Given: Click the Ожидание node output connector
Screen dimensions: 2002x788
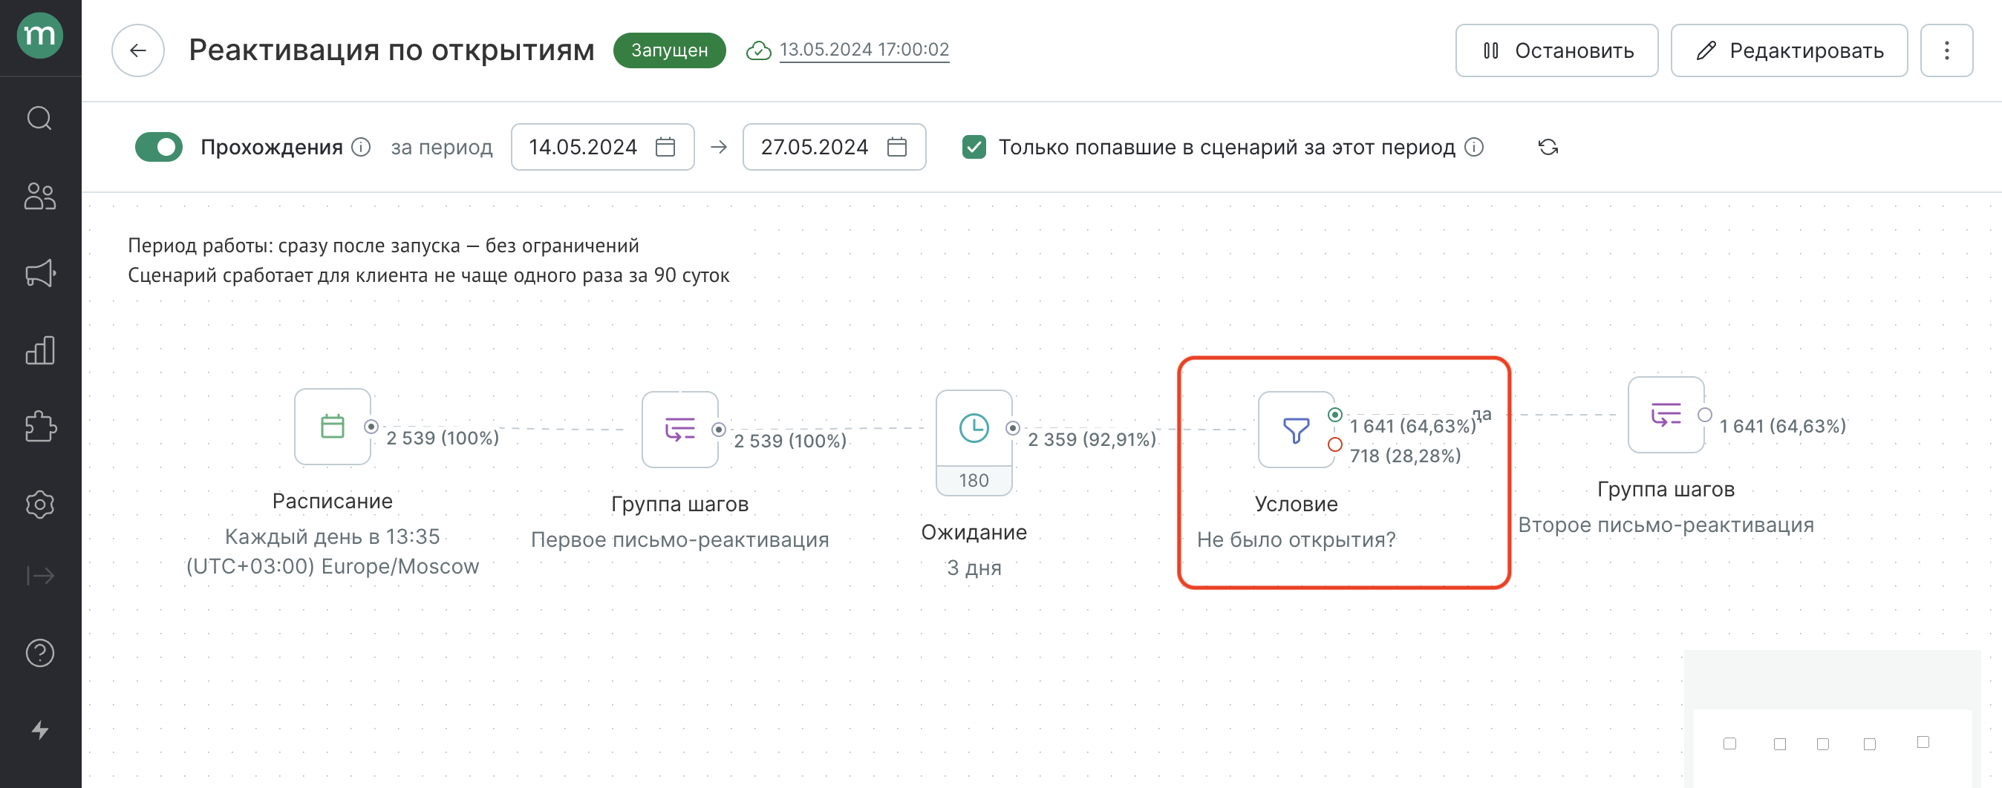Looking at the screenshot, I should pyautogui.click(x=1012, y=428).
